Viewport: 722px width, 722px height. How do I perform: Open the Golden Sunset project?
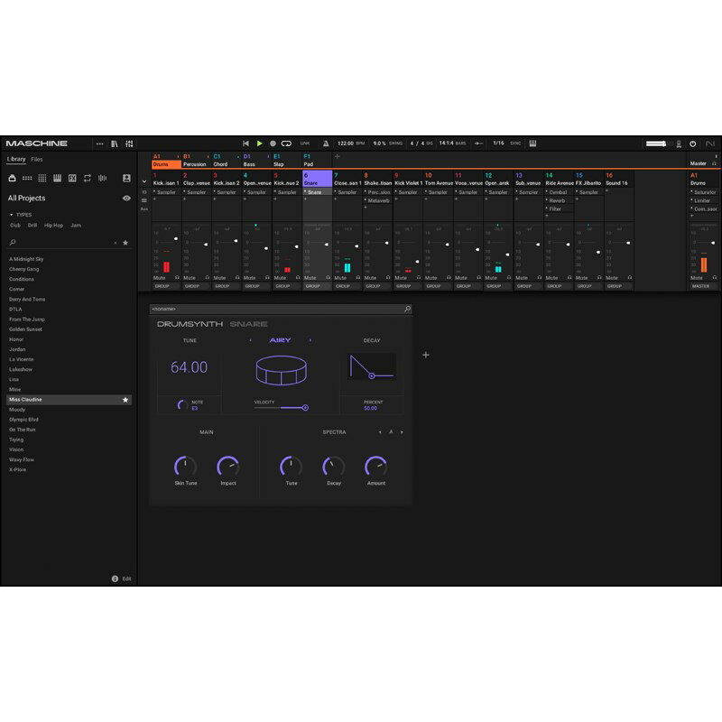pyautogui.click(x=26, y=329)
